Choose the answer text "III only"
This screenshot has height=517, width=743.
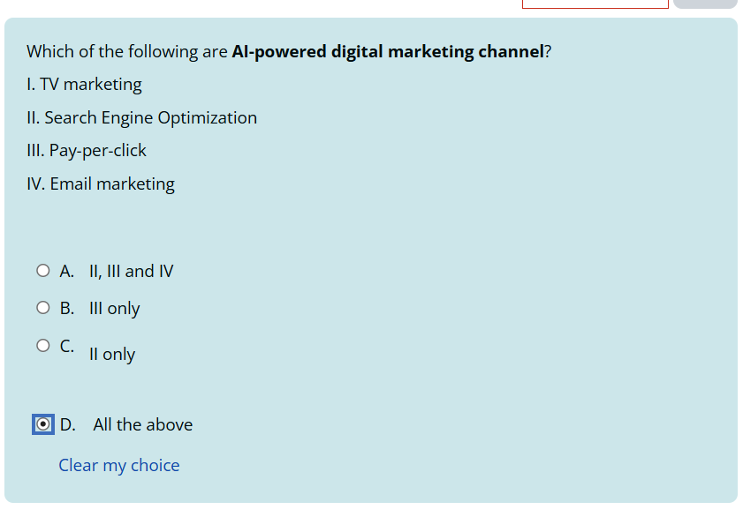[114, 309]
